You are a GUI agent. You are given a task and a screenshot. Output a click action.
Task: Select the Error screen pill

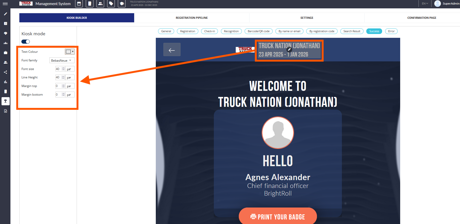[x=391, y=31]
